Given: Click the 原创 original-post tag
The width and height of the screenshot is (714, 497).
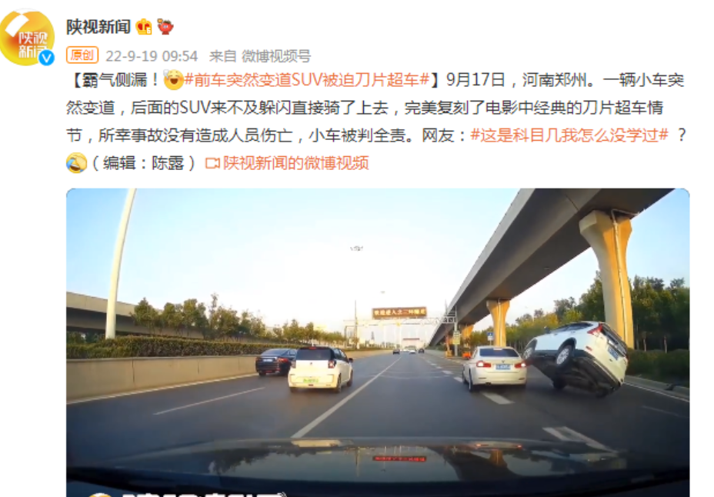Looking at the screenshot, I should tap(82, 55).
